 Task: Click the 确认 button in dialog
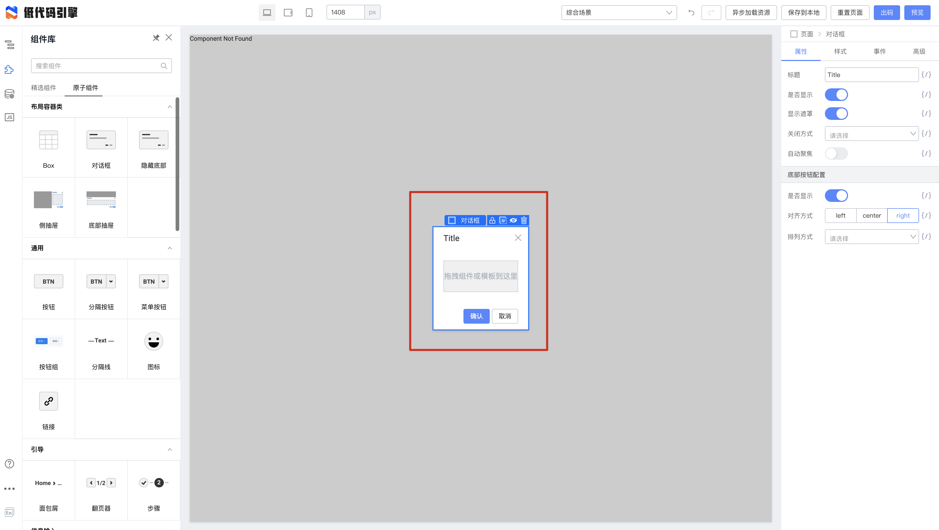(476, 316)
